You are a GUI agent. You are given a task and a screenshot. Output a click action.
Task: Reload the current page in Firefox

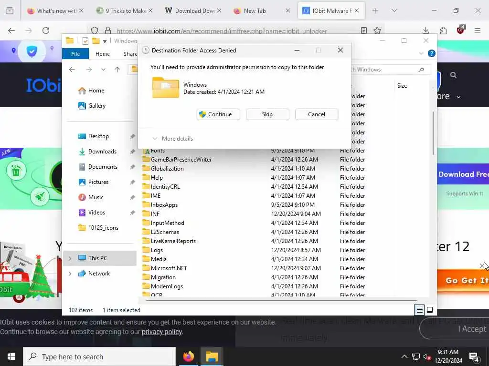(x=46, y=30)
